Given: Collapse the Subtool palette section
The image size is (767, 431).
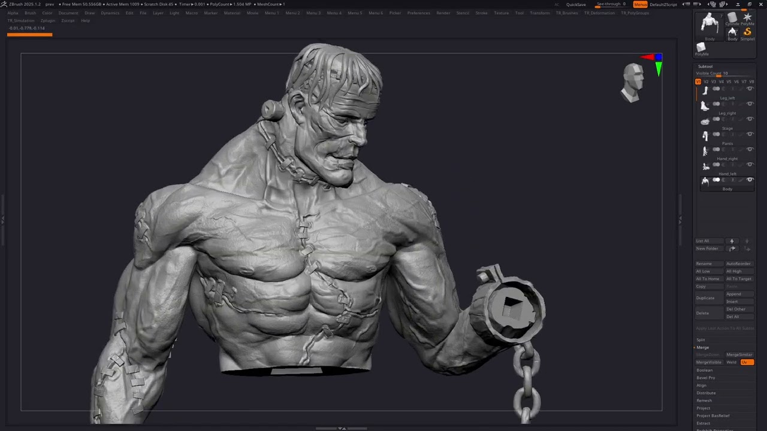Looking at the screenshot, I should point(705,66).
